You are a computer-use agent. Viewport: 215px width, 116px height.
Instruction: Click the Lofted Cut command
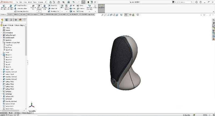coord(53,9)
